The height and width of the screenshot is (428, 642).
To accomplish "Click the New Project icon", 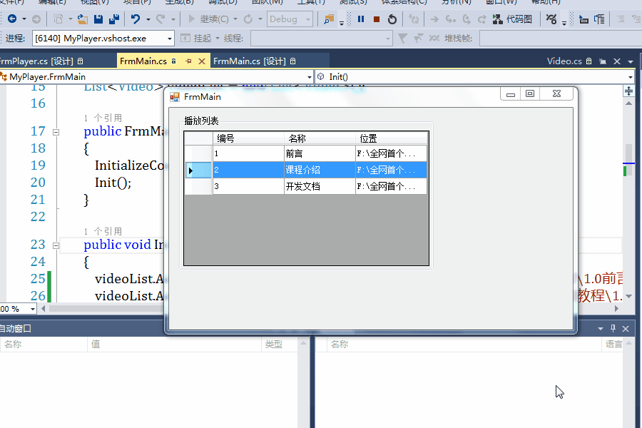I will pyautogui.click(x=58, y=19).
